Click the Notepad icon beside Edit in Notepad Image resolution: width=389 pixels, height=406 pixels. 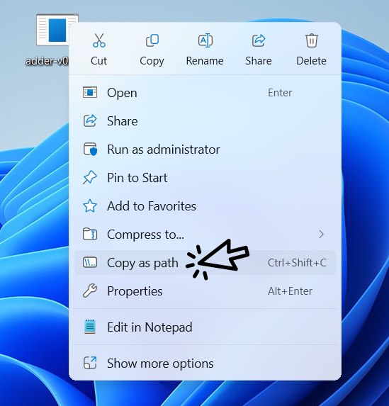(89, 327)
